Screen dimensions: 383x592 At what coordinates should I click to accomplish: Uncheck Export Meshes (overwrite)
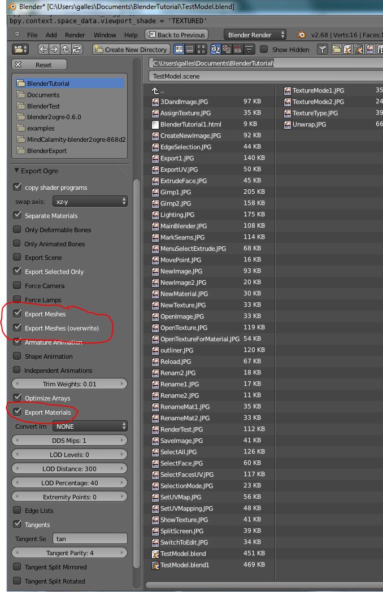click(x=17, y=328)
